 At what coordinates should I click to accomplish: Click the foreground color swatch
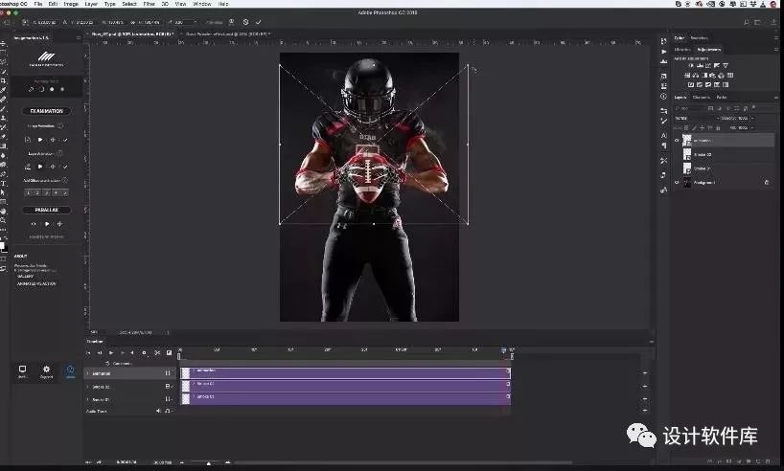(x=3, y=245)
